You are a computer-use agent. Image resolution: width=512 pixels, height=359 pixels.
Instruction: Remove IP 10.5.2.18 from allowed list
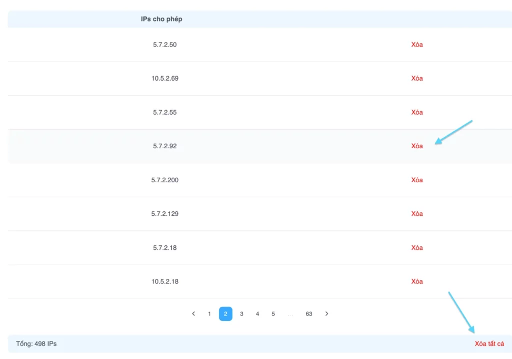(x=417, y=281)
